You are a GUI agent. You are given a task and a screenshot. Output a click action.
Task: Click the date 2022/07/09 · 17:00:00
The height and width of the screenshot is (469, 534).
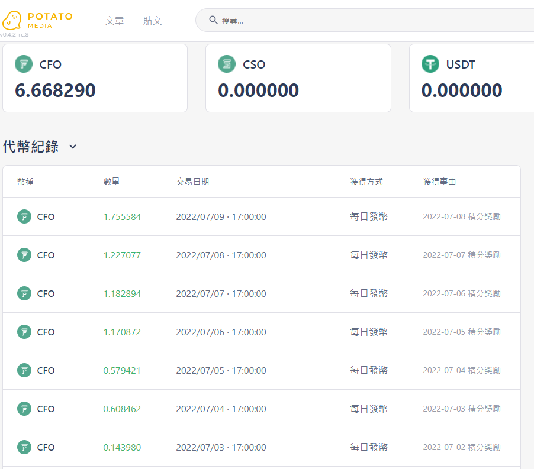coord(221,217)
